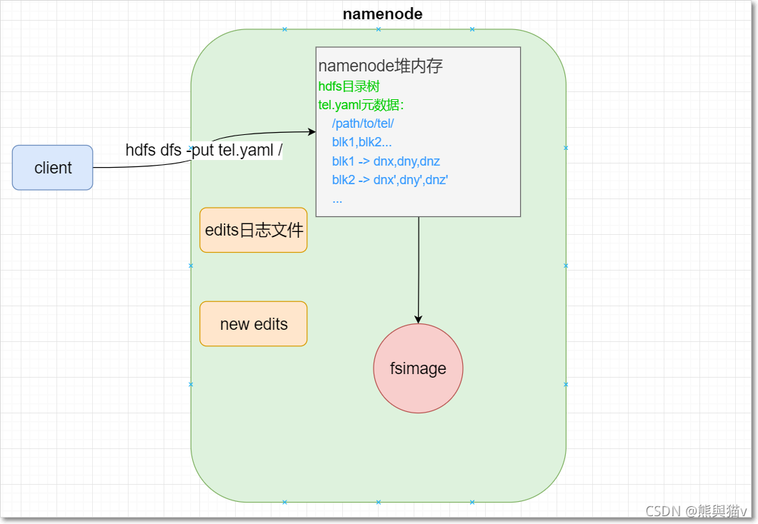Click the '/path/to/tel/' text line

pyautogui.click(x=362, y=124)
